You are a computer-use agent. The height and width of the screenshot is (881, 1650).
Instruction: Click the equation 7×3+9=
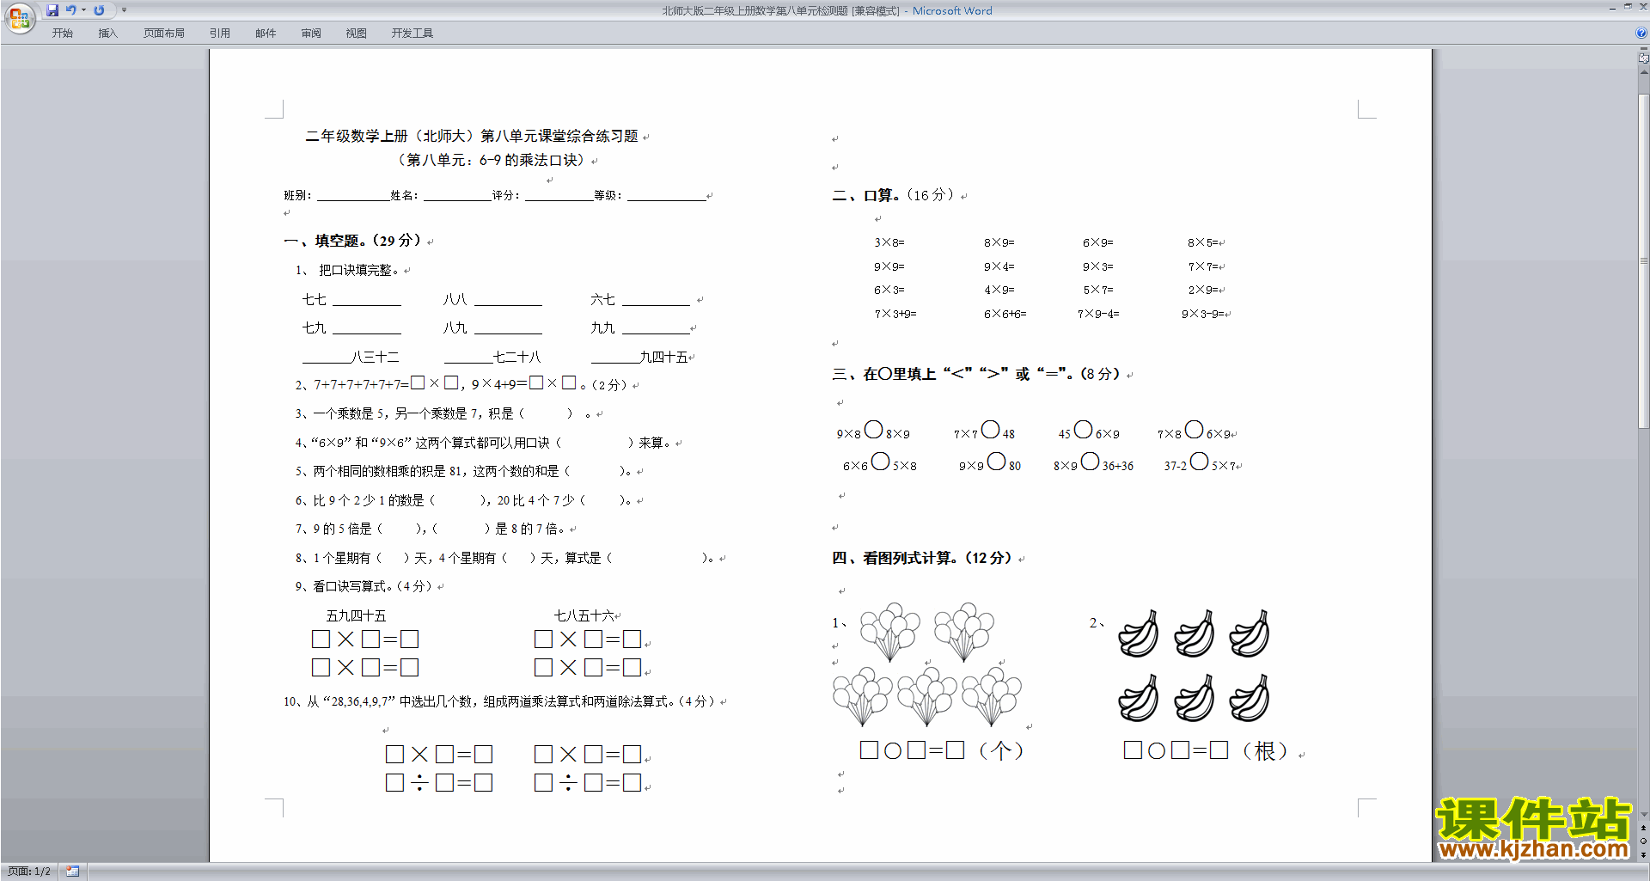tap(895, 315)
